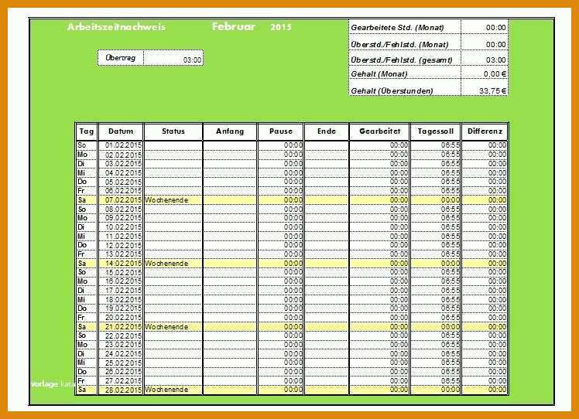Screen dimensions: 579x419
Task: Select the Februar month heading
Action: pos(233,26)
